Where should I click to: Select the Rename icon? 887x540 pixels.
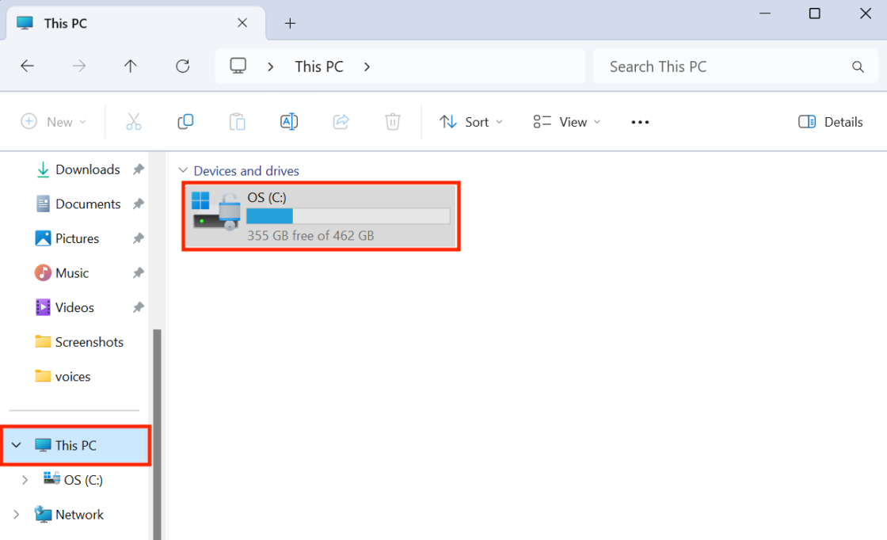[288, 121]
